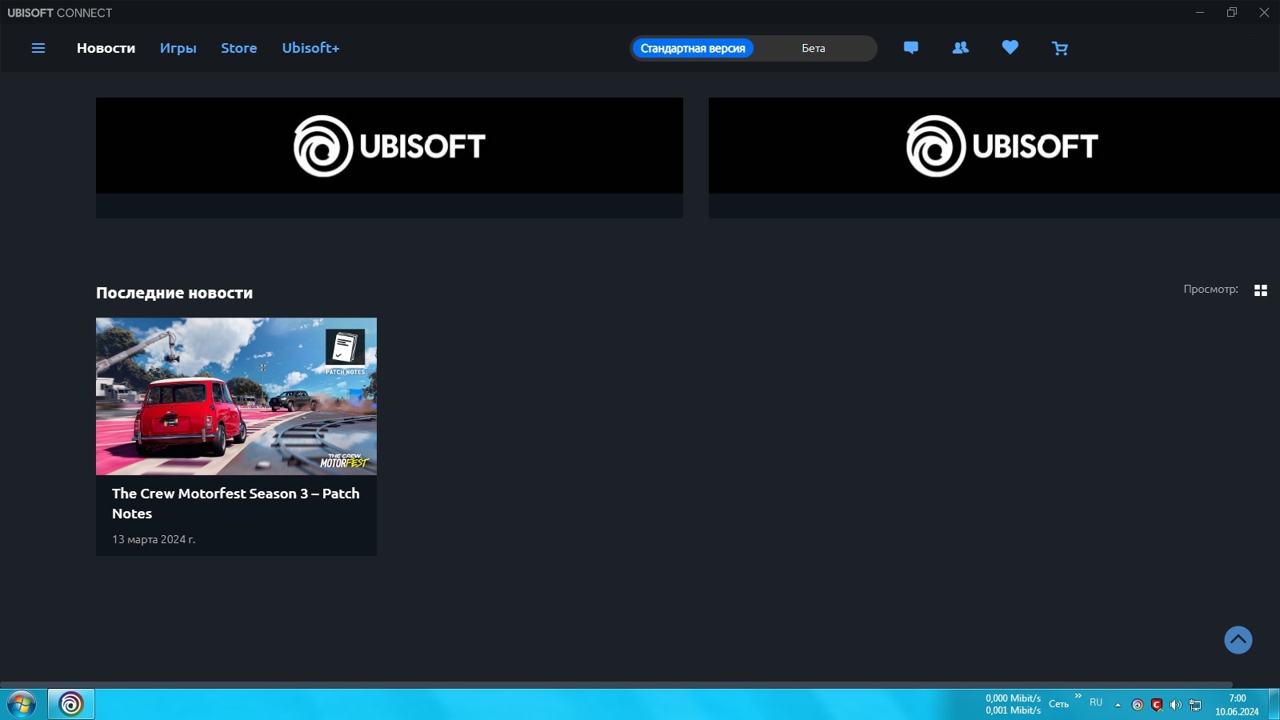Click The Crew Motorfest Season 3 title
Viewport: 1280px width, 720px height.
(x=236, y=503)
